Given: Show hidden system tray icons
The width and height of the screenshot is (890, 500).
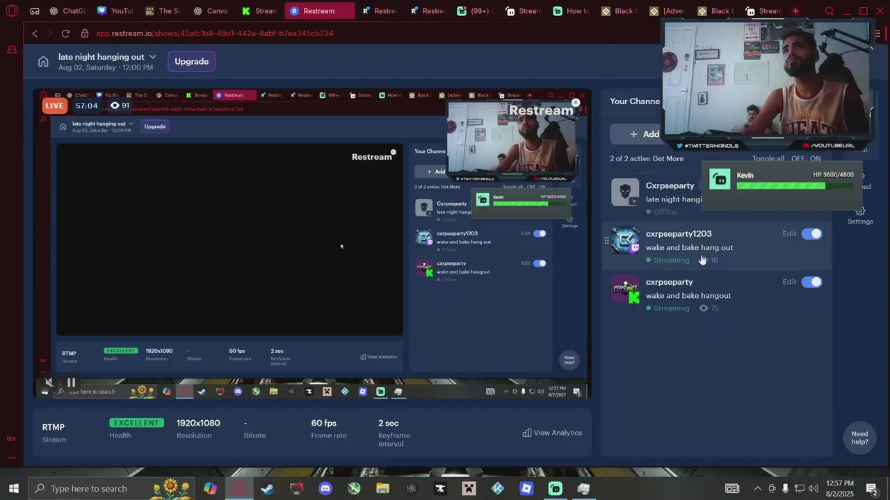Looking at the screenshot, I should click(x=757, y=488).
